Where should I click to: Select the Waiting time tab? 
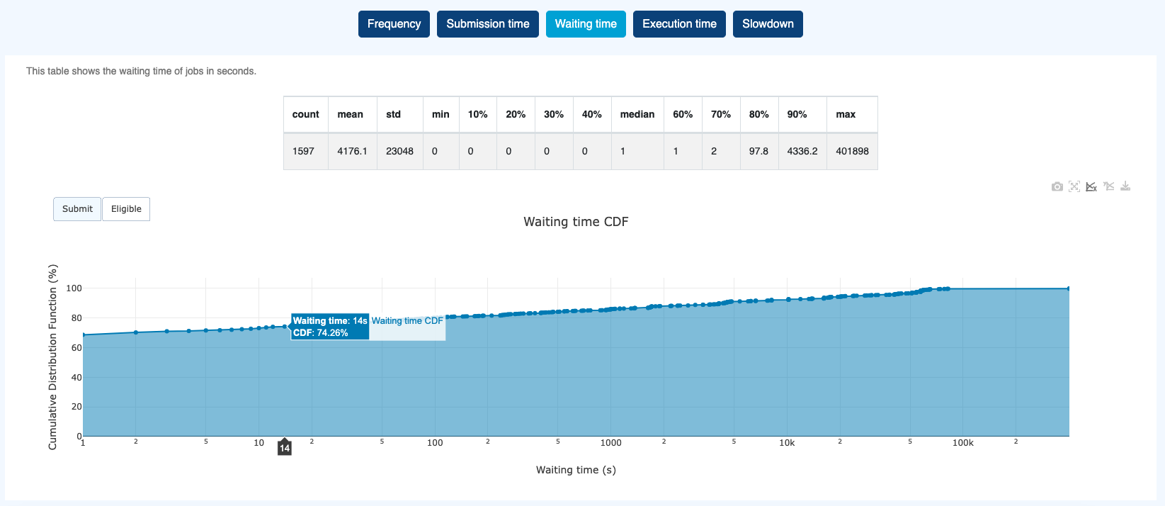click(x=586, y=24)
